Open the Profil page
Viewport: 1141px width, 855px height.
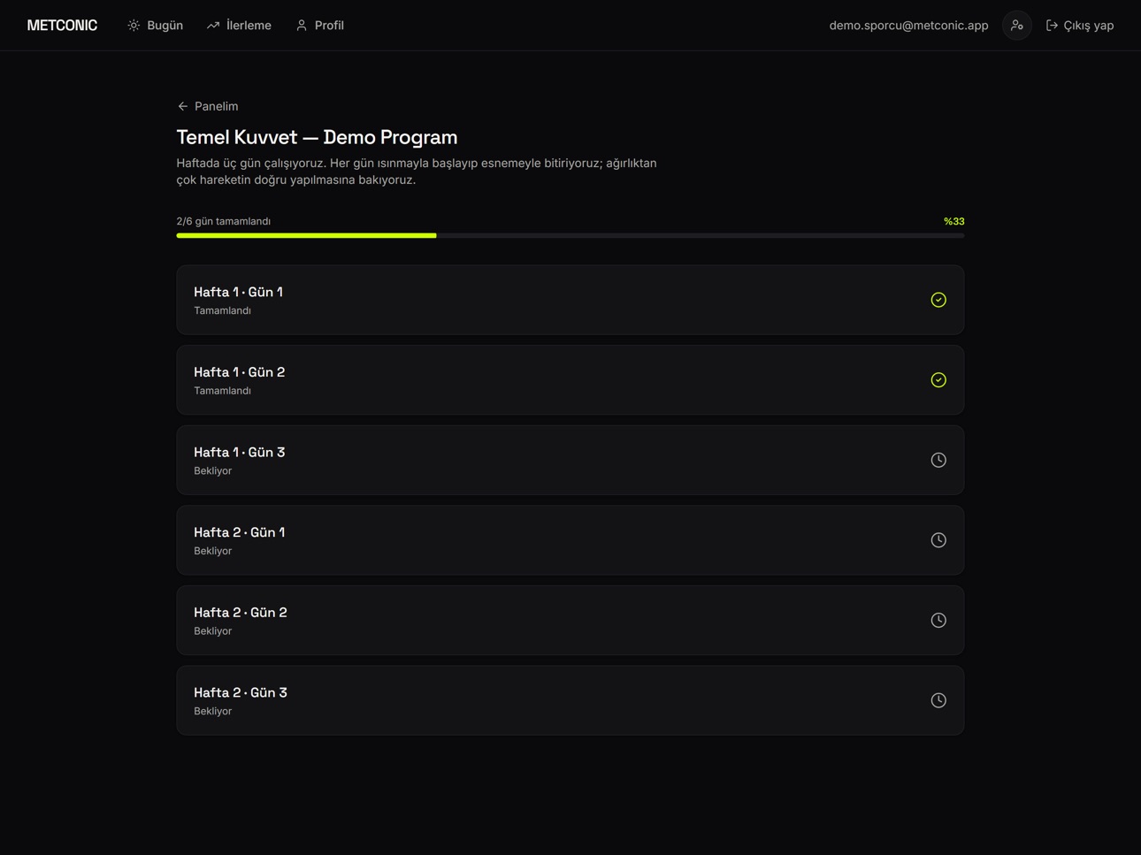(x=320, y=26)
